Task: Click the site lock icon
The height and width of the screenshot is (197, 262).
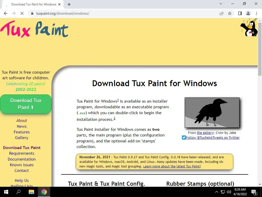Action: [x=32, y=13]
